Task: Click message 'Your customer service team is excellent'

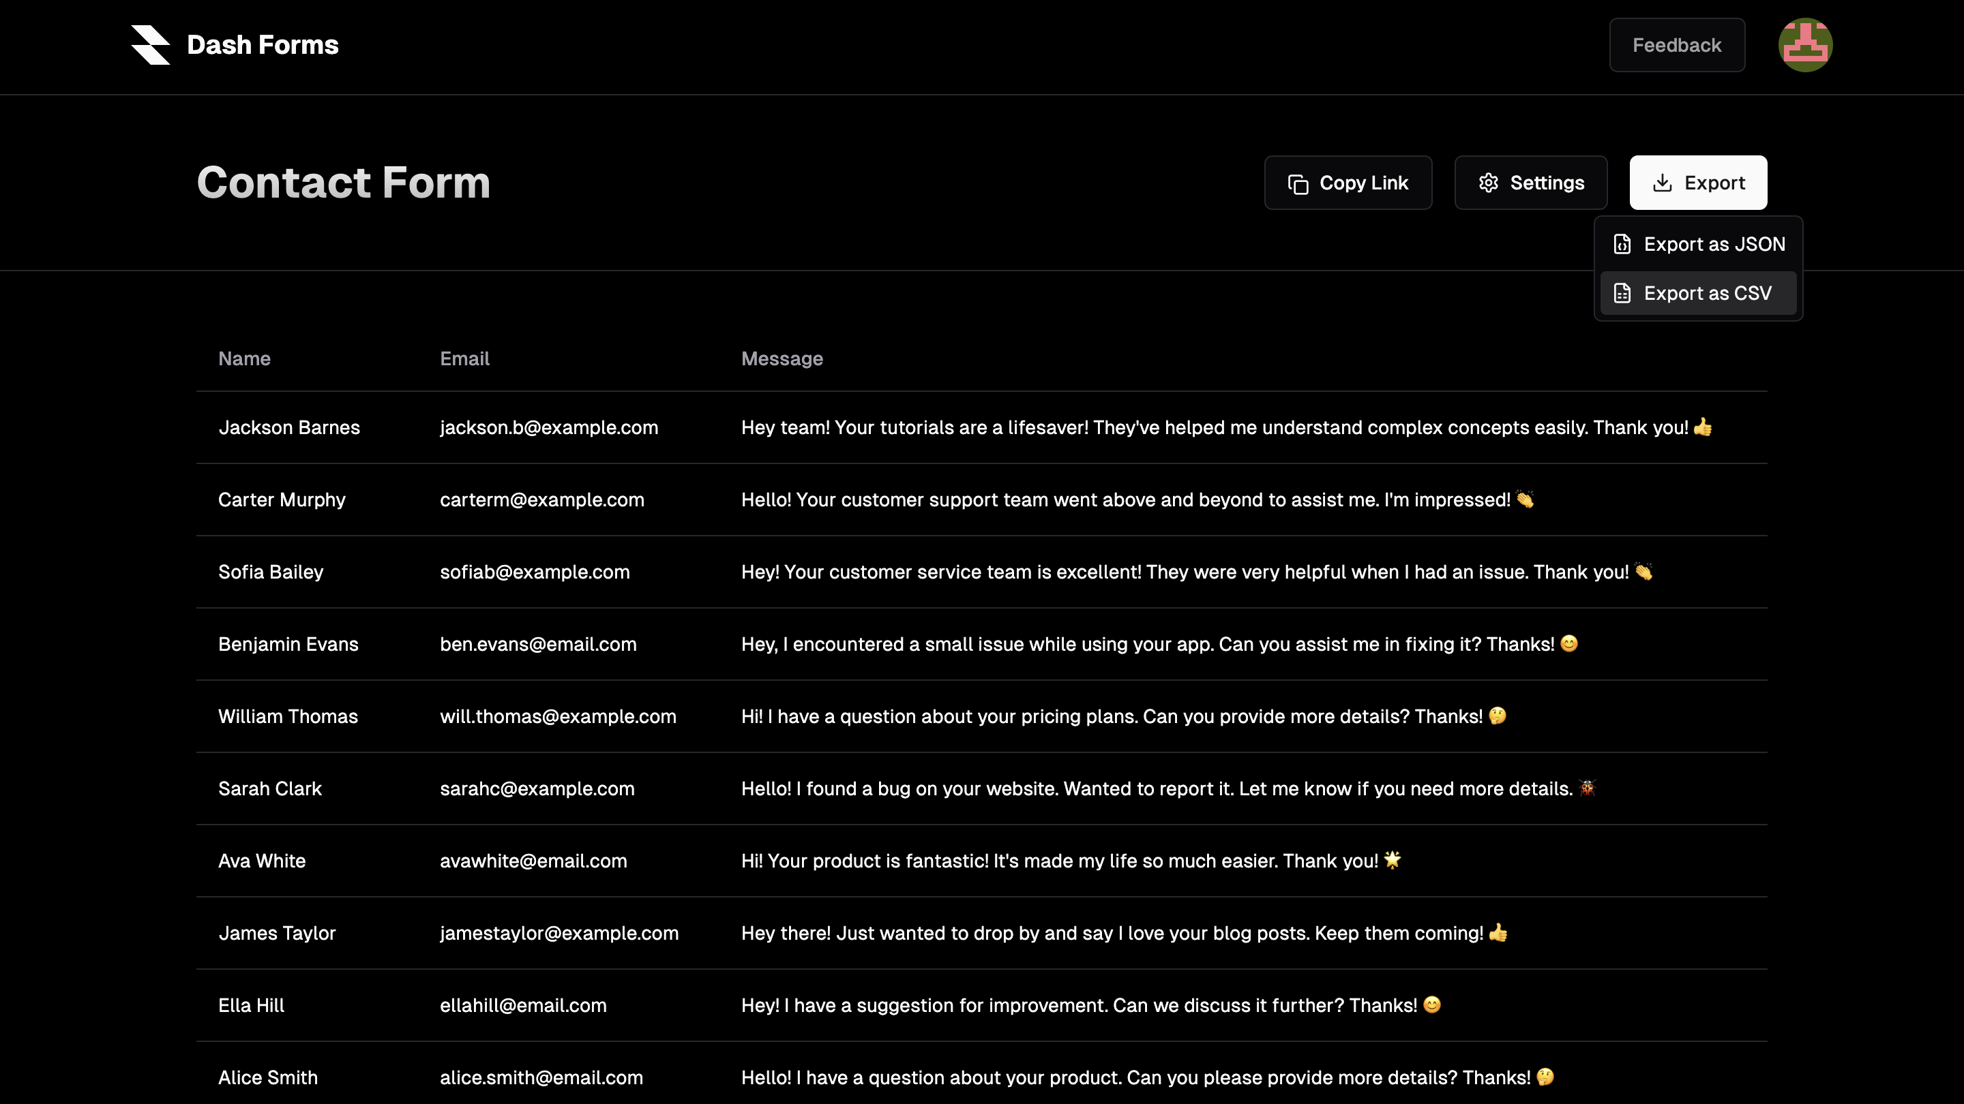Action: pyautogui.click(x=1197, y=572)
